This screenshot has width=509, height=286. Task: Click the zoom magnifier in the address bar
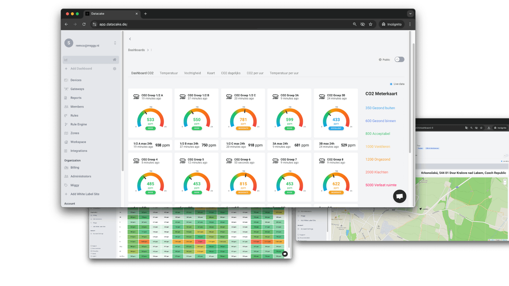coord(355,24)
